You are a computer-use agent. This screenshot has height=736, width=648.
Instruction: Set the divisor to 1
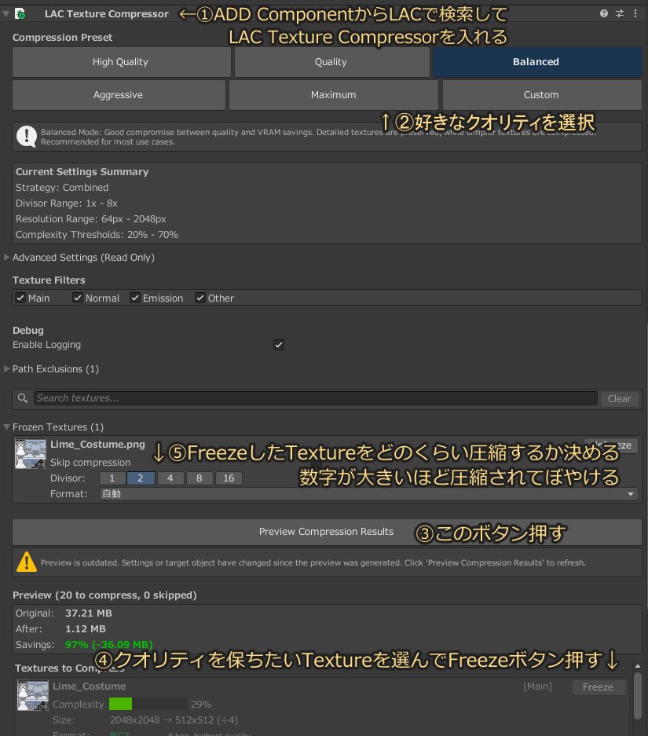click(x=112, y=478)
